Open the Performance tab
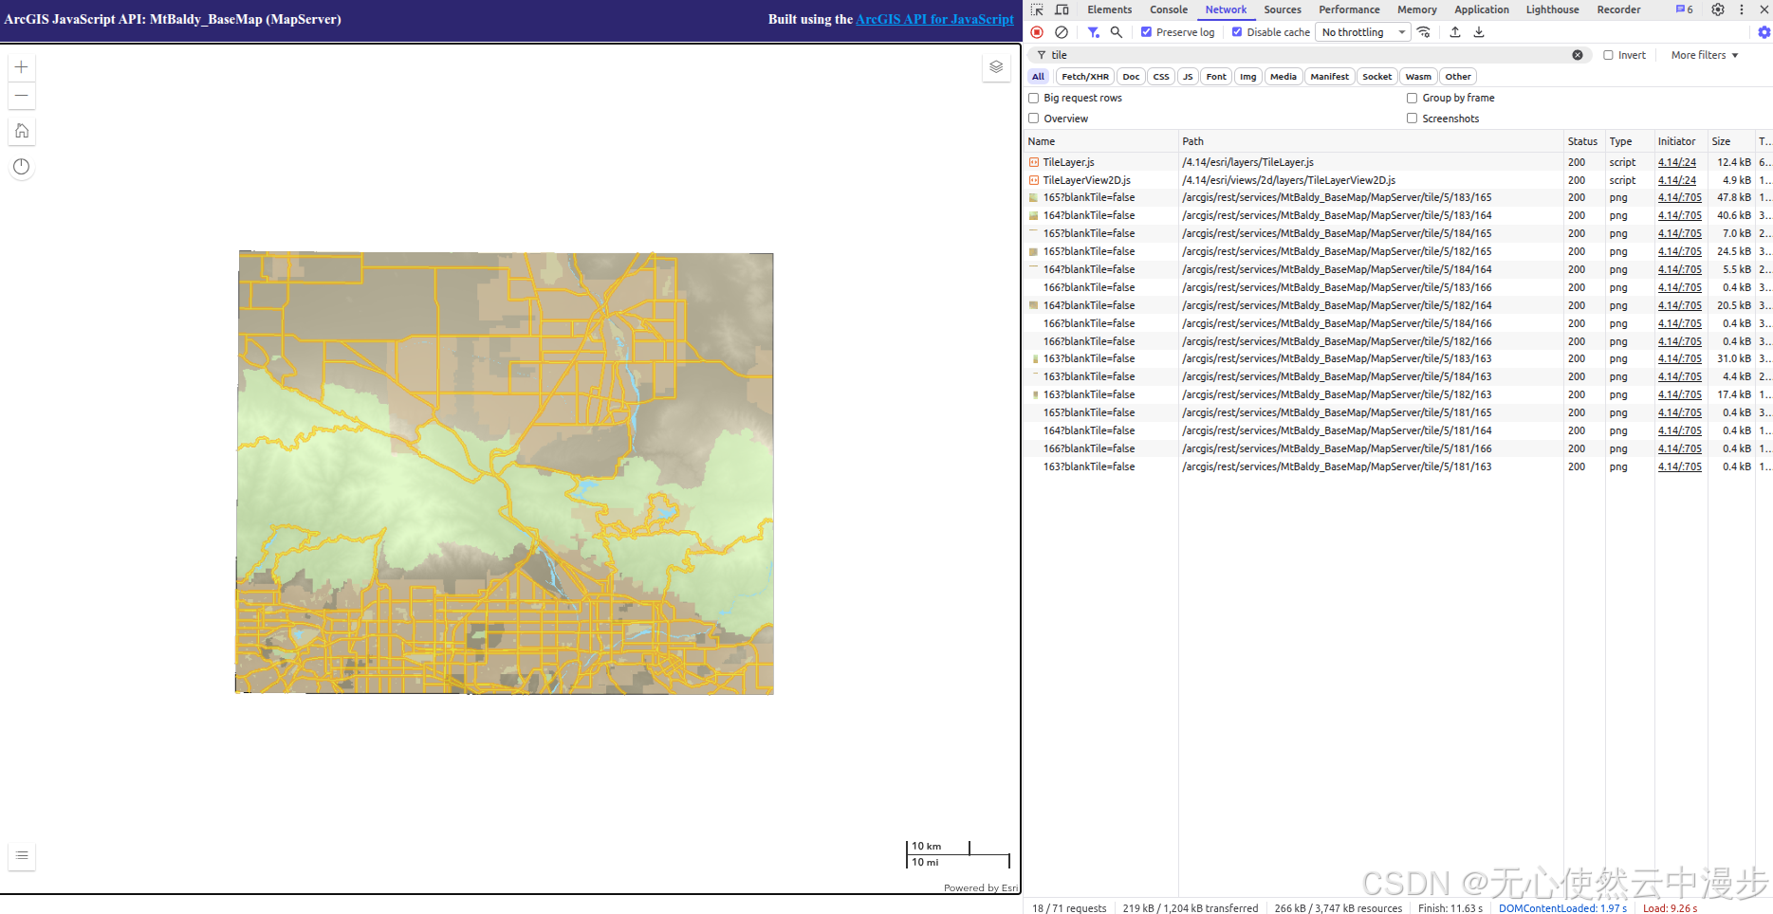The width and height of the screenshot is (1773, 914). pos(1349,9)
